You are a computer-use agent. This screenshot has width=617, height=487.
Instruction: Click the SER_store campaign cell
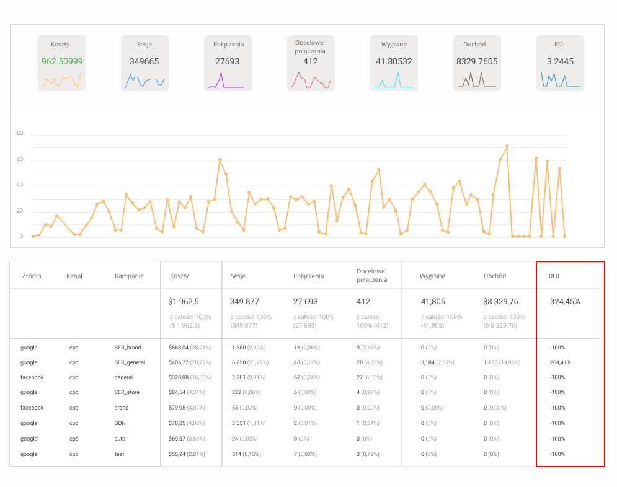[x=127, y=392]
